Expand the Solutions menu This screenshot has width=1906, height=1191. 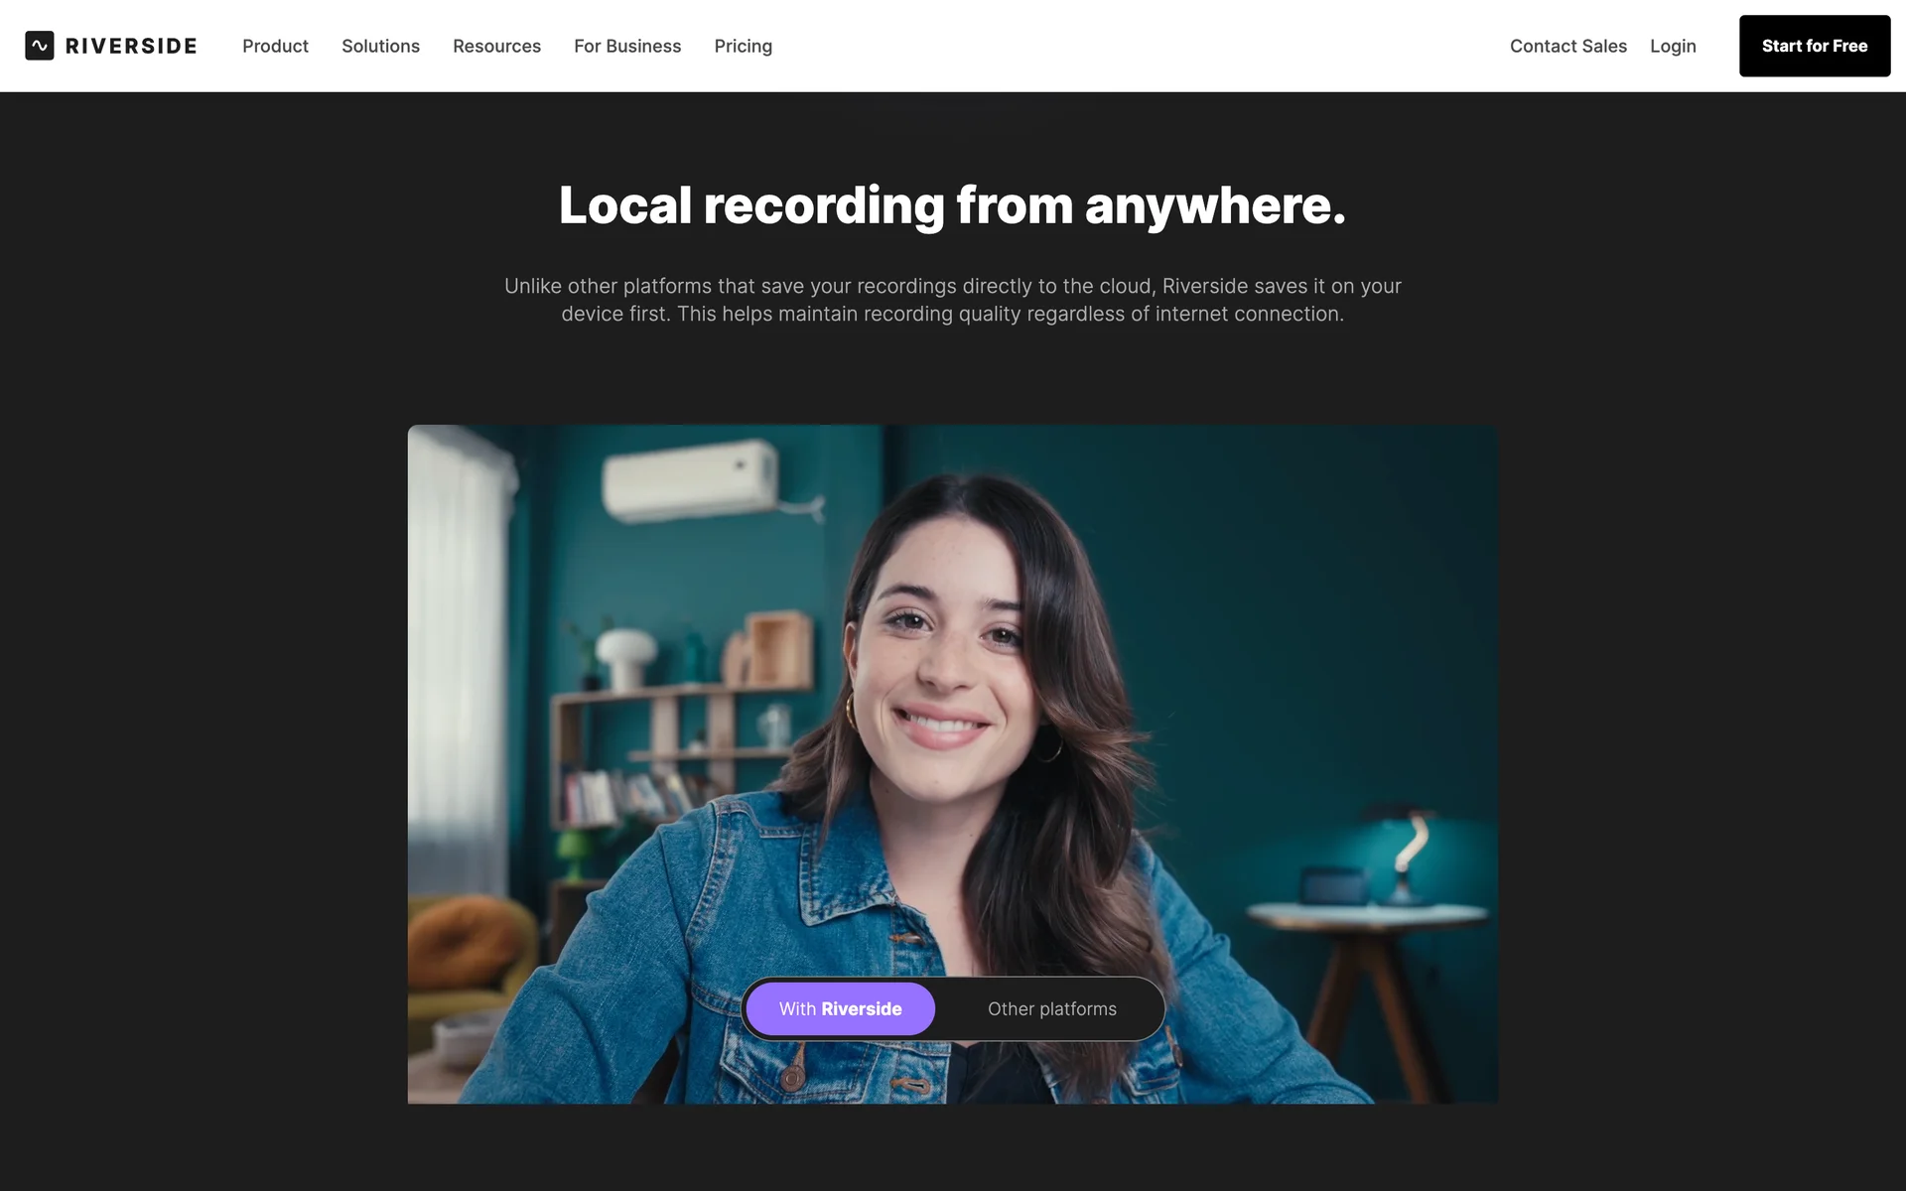pos(380,46)
